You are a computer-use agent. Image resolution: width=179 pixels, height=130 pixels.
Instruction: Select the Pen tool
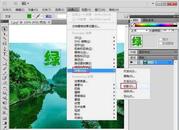5,49
